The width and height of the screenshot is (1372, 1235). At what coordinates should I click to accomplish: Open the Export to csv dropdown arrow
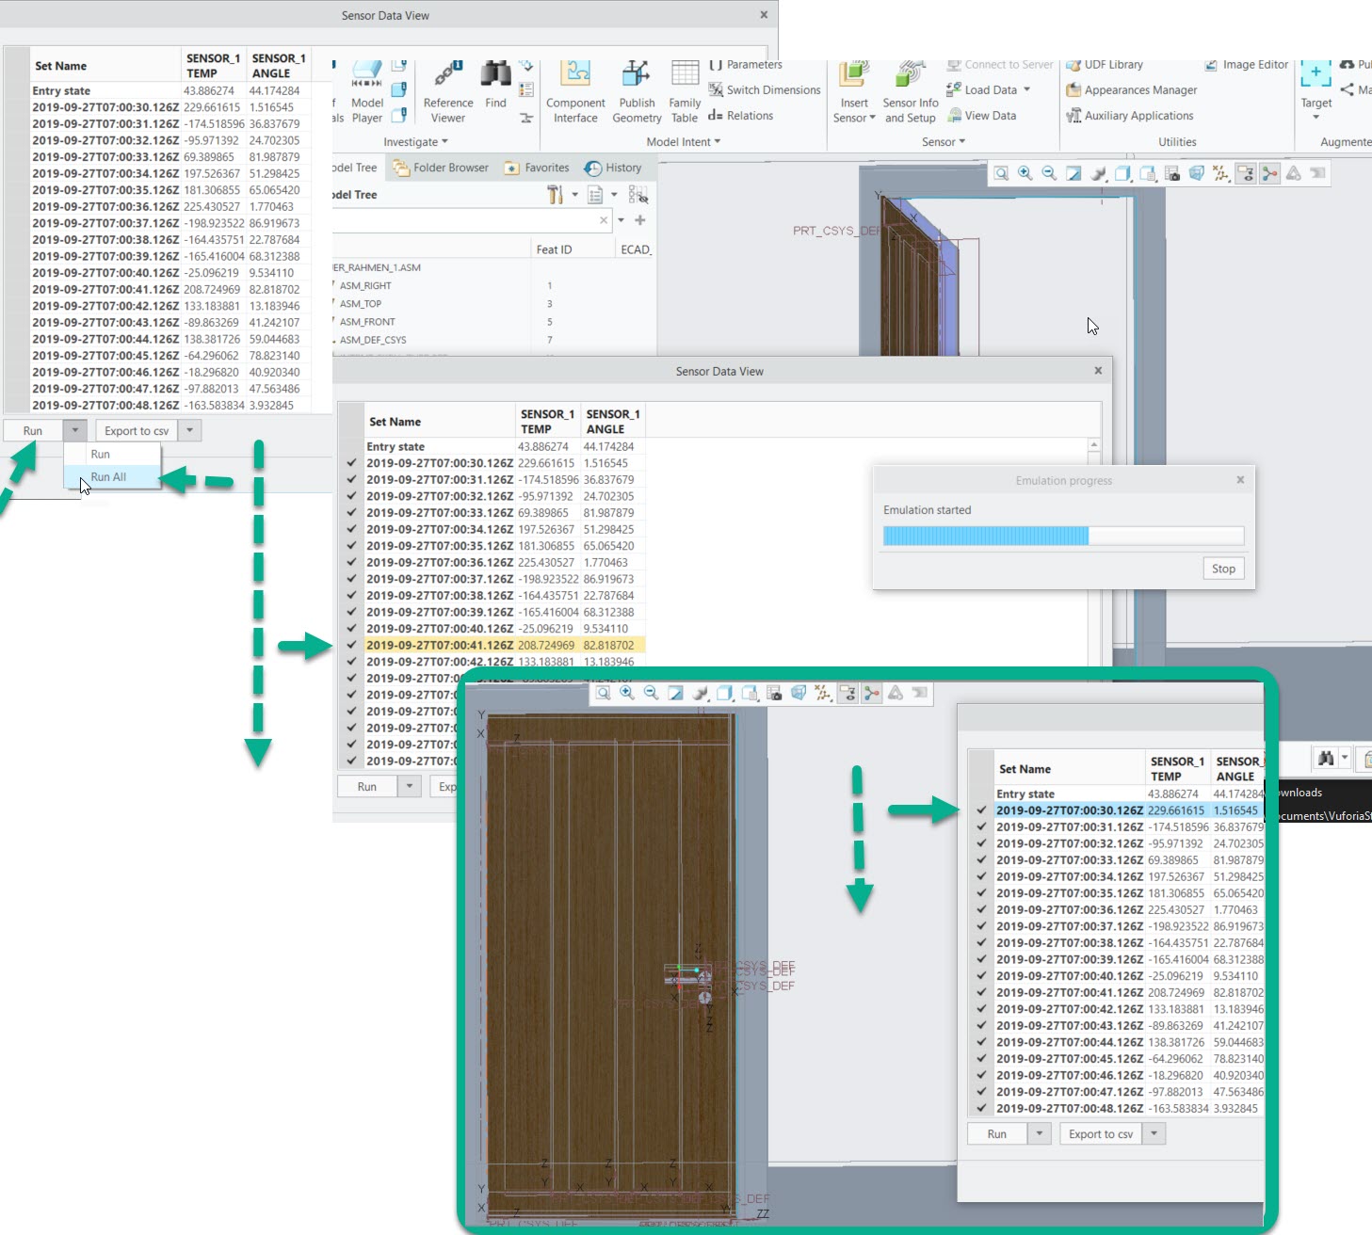click(x=189, y=429)
